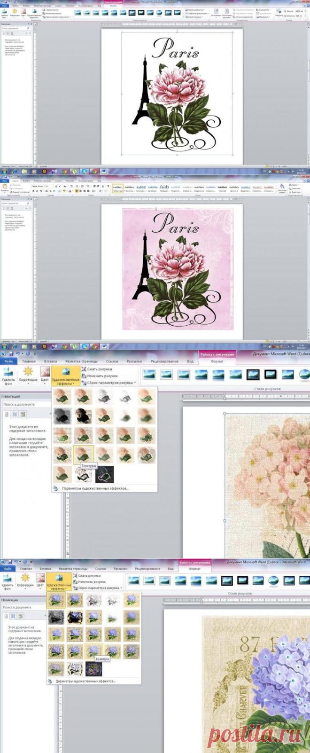Select large Aab heading style in pink-Paris Word window
Image resolution: width=310 pixels, height=753 pixels.
[164, 187]
